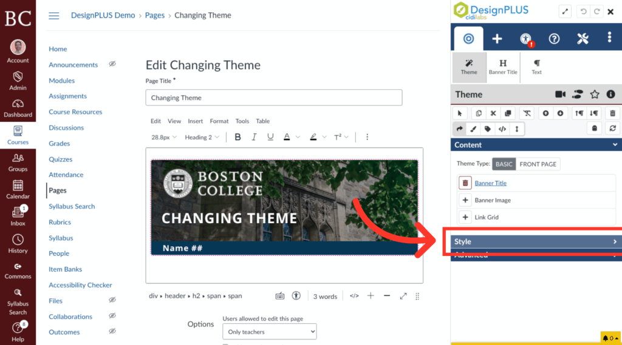Refresh with the circular arrows icon
The width and height of the screenshot is (622, 345).
(612, 129)
